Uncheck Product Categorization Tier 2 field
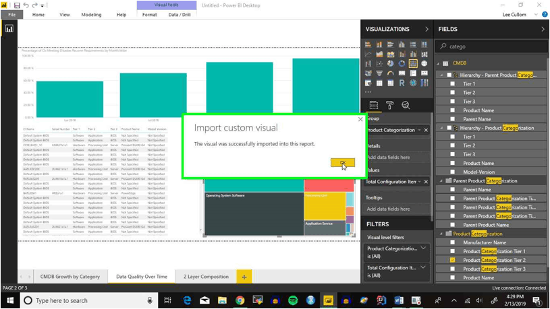The height and width of the screenshot is (309, 550). coord(453,260)
